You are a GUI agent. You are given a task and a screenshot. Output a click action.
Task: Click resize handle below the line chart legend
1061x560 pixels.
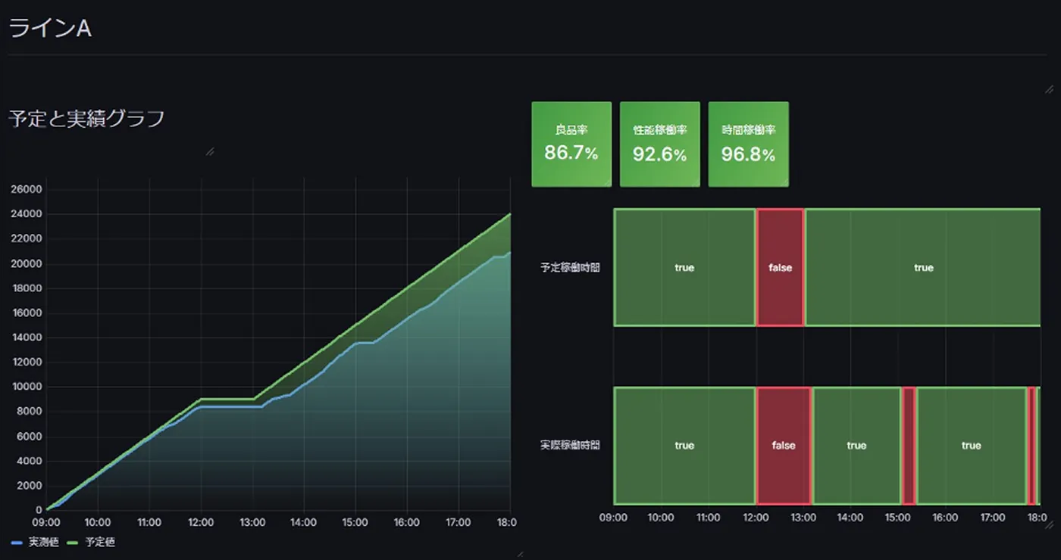519,554
